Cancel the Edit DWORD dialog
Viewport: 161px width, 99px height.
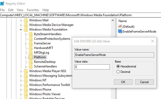click(144, 82)
